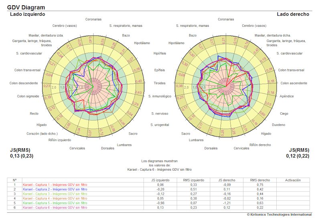Click the JS derecho column header
Viewport: 316px width, 220px height.
[x=225, y=180]
